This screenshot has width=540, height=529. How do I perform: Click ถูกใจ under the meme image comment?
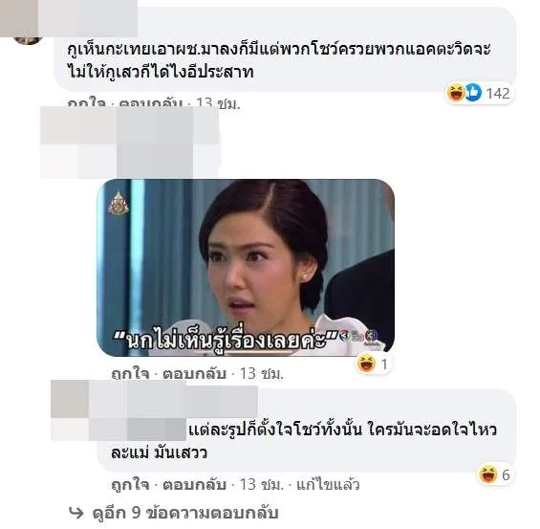[130, 374]
